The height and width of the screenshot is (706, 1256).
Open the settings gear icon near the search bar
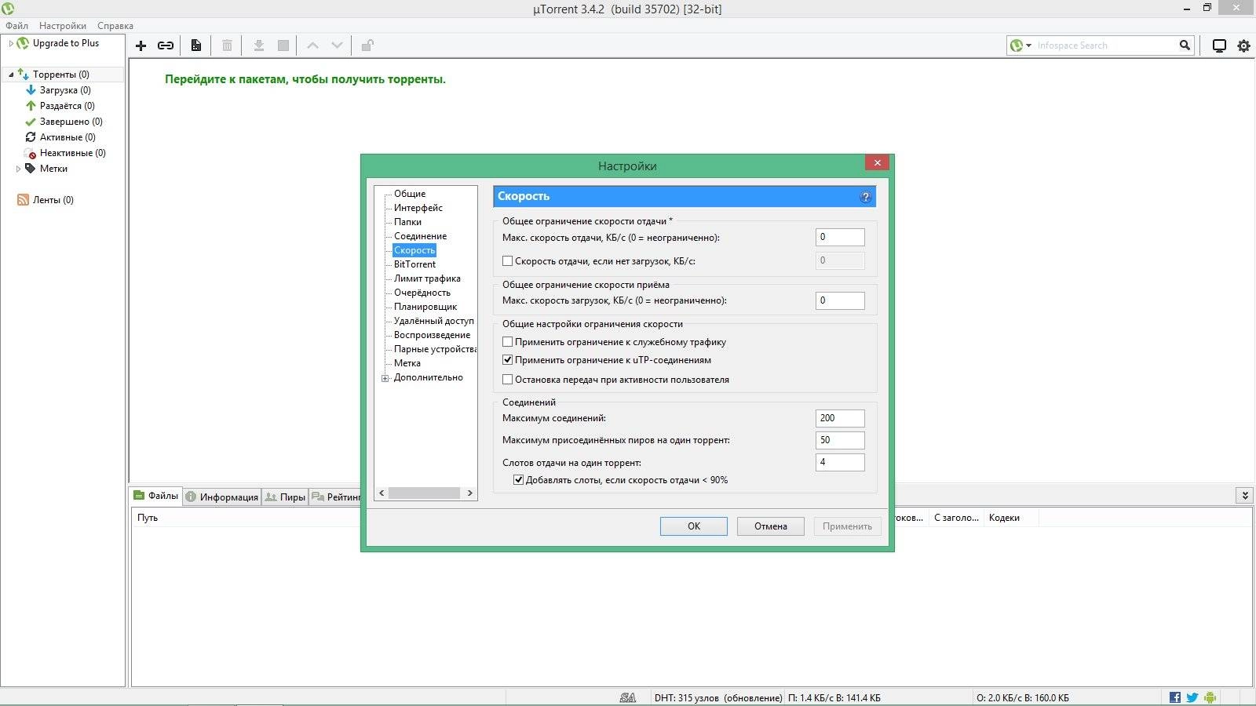1243,45
